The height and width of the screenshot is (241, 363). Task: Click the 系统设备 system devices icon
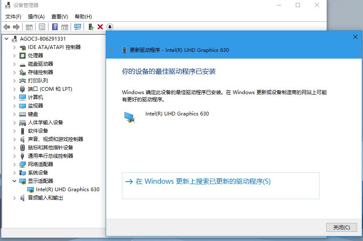pyautogui.click(x=23, y=173)
